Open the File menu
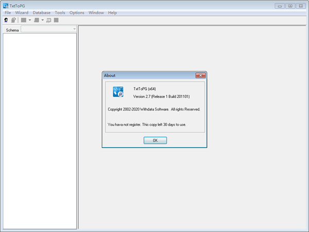Image resolution: width=309 pixels, height=232 pixels. [8, 12]
